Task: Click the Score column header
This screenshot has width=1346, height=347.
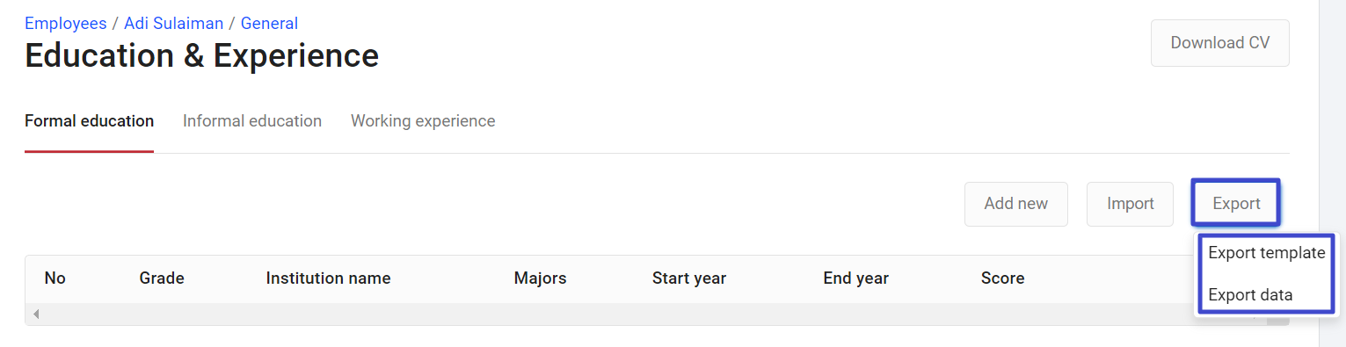Action: [1002, 278]
